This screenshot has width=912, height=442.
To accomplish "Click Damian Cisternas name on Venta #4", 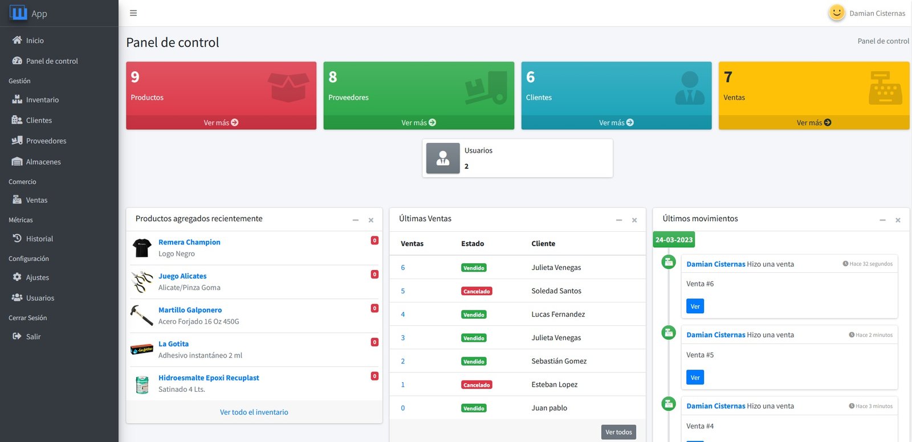I will coord(716,406).
